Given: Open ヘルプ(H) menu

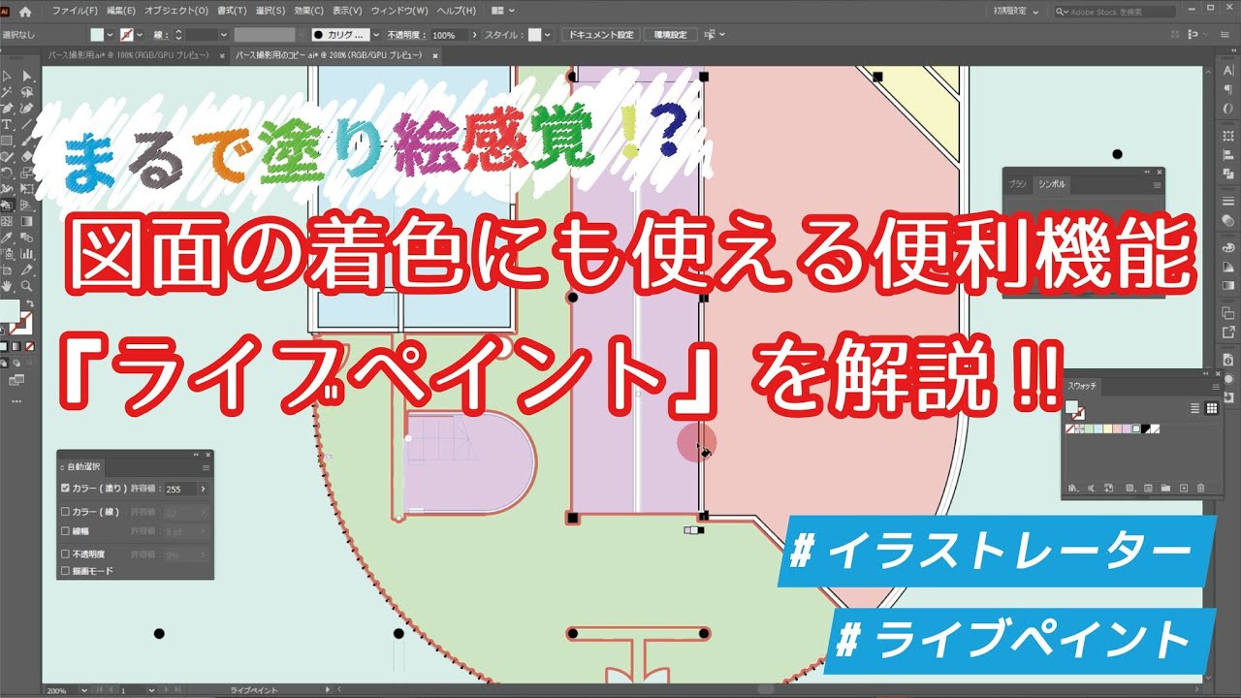Looking at the screenshot, I should (x=456, y=11).
